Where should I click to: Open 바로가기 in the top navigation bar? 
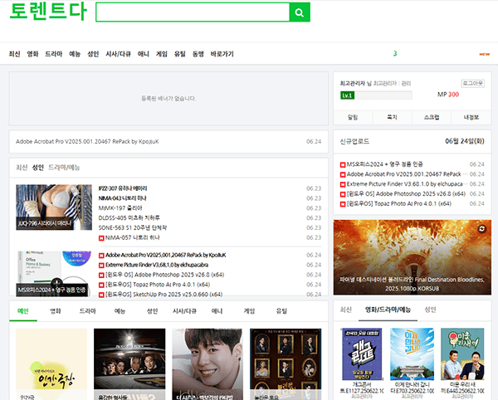(222, 54)
